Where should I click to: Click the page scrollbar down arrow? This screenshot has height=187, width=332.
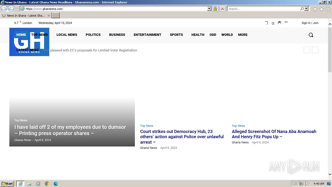pyautogui.click(x=330, y=174)
